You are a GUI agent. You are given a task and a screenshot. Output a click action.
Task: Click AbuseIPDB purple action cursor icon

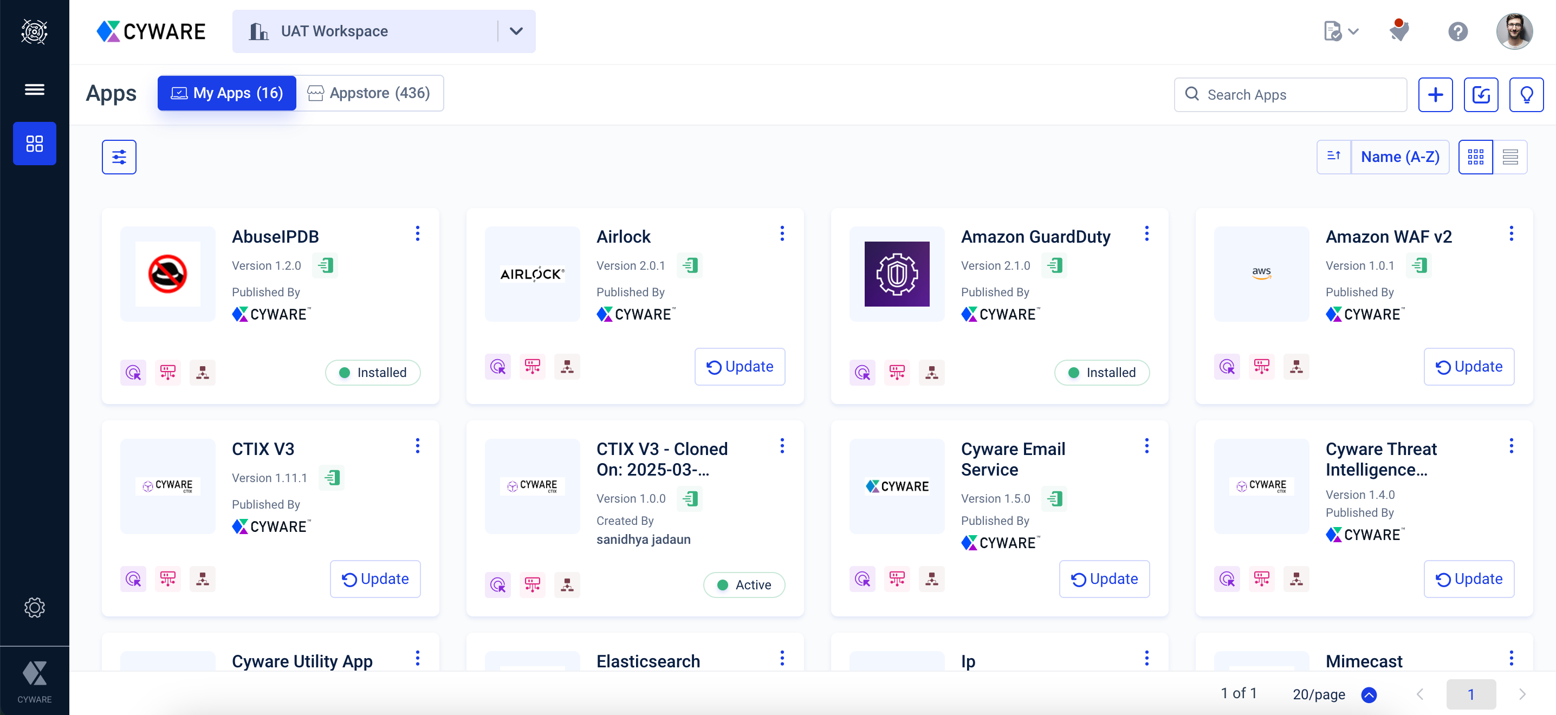[133, 373]
